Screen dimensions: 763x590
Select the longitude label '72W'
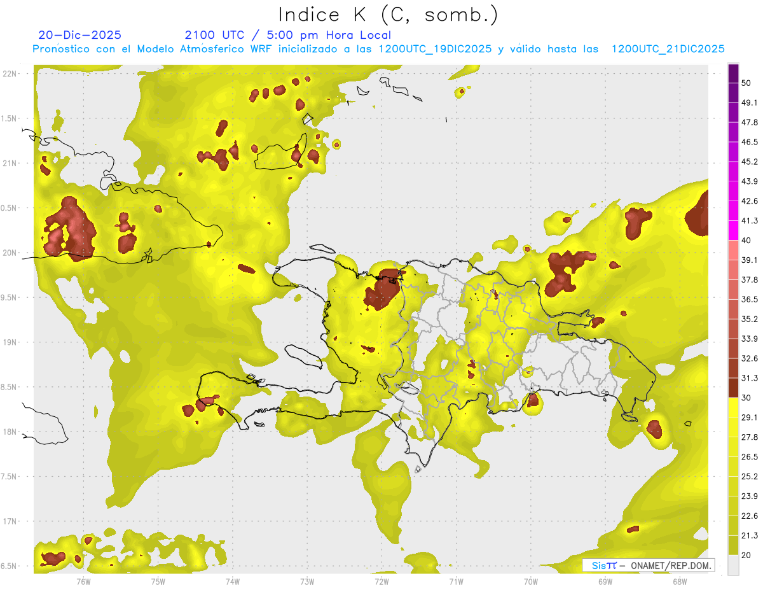(x=381, y=582)
